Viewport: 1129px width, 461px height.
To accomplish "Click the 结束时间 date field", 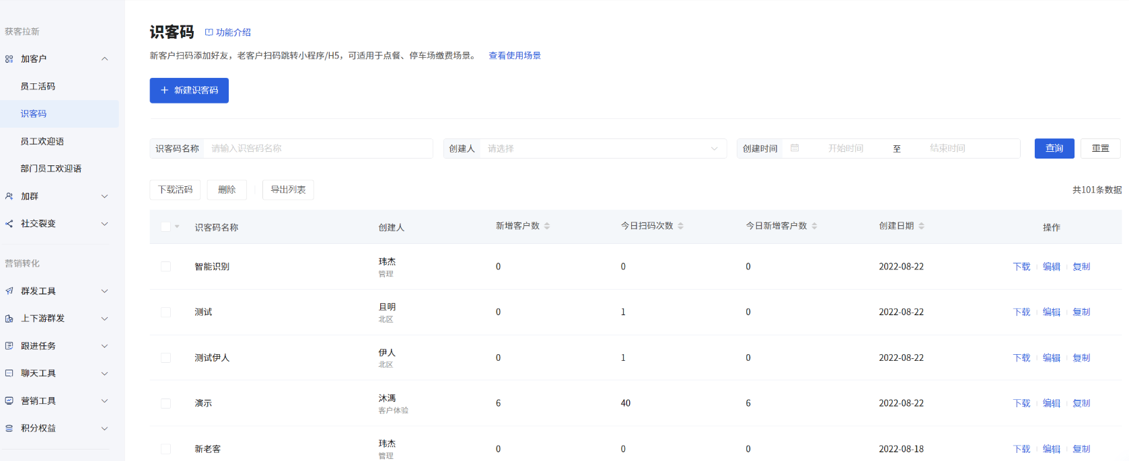I will tap(947, 149).
